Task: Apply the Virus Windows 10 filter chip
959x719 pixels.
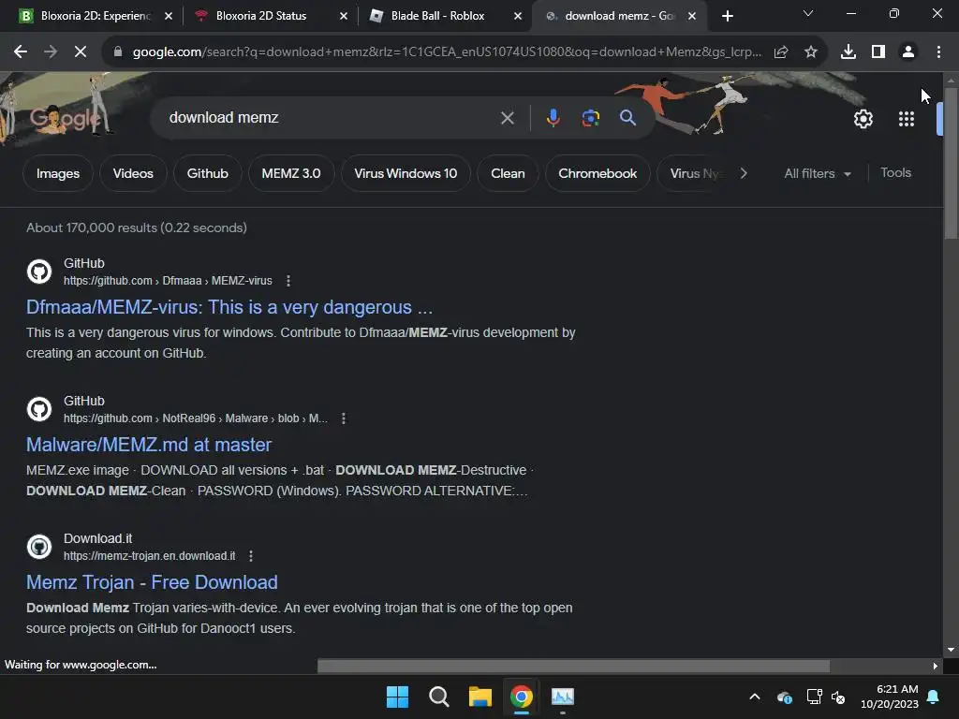Action: click(x=406, y=173)
